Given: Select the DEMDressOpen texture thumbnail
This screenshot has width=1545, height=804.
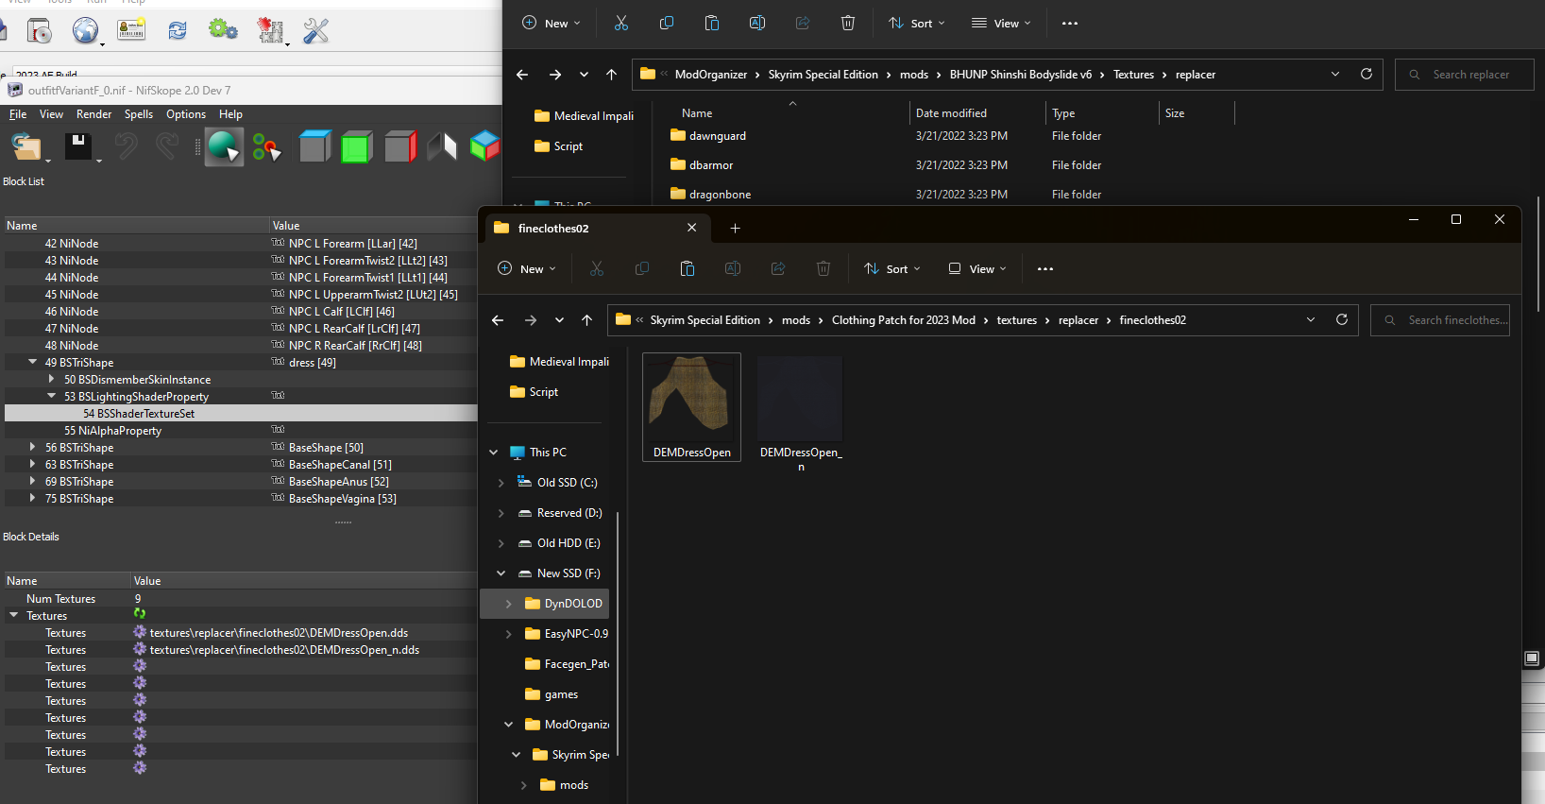Looking at the screenshot, I should (692, 407).
